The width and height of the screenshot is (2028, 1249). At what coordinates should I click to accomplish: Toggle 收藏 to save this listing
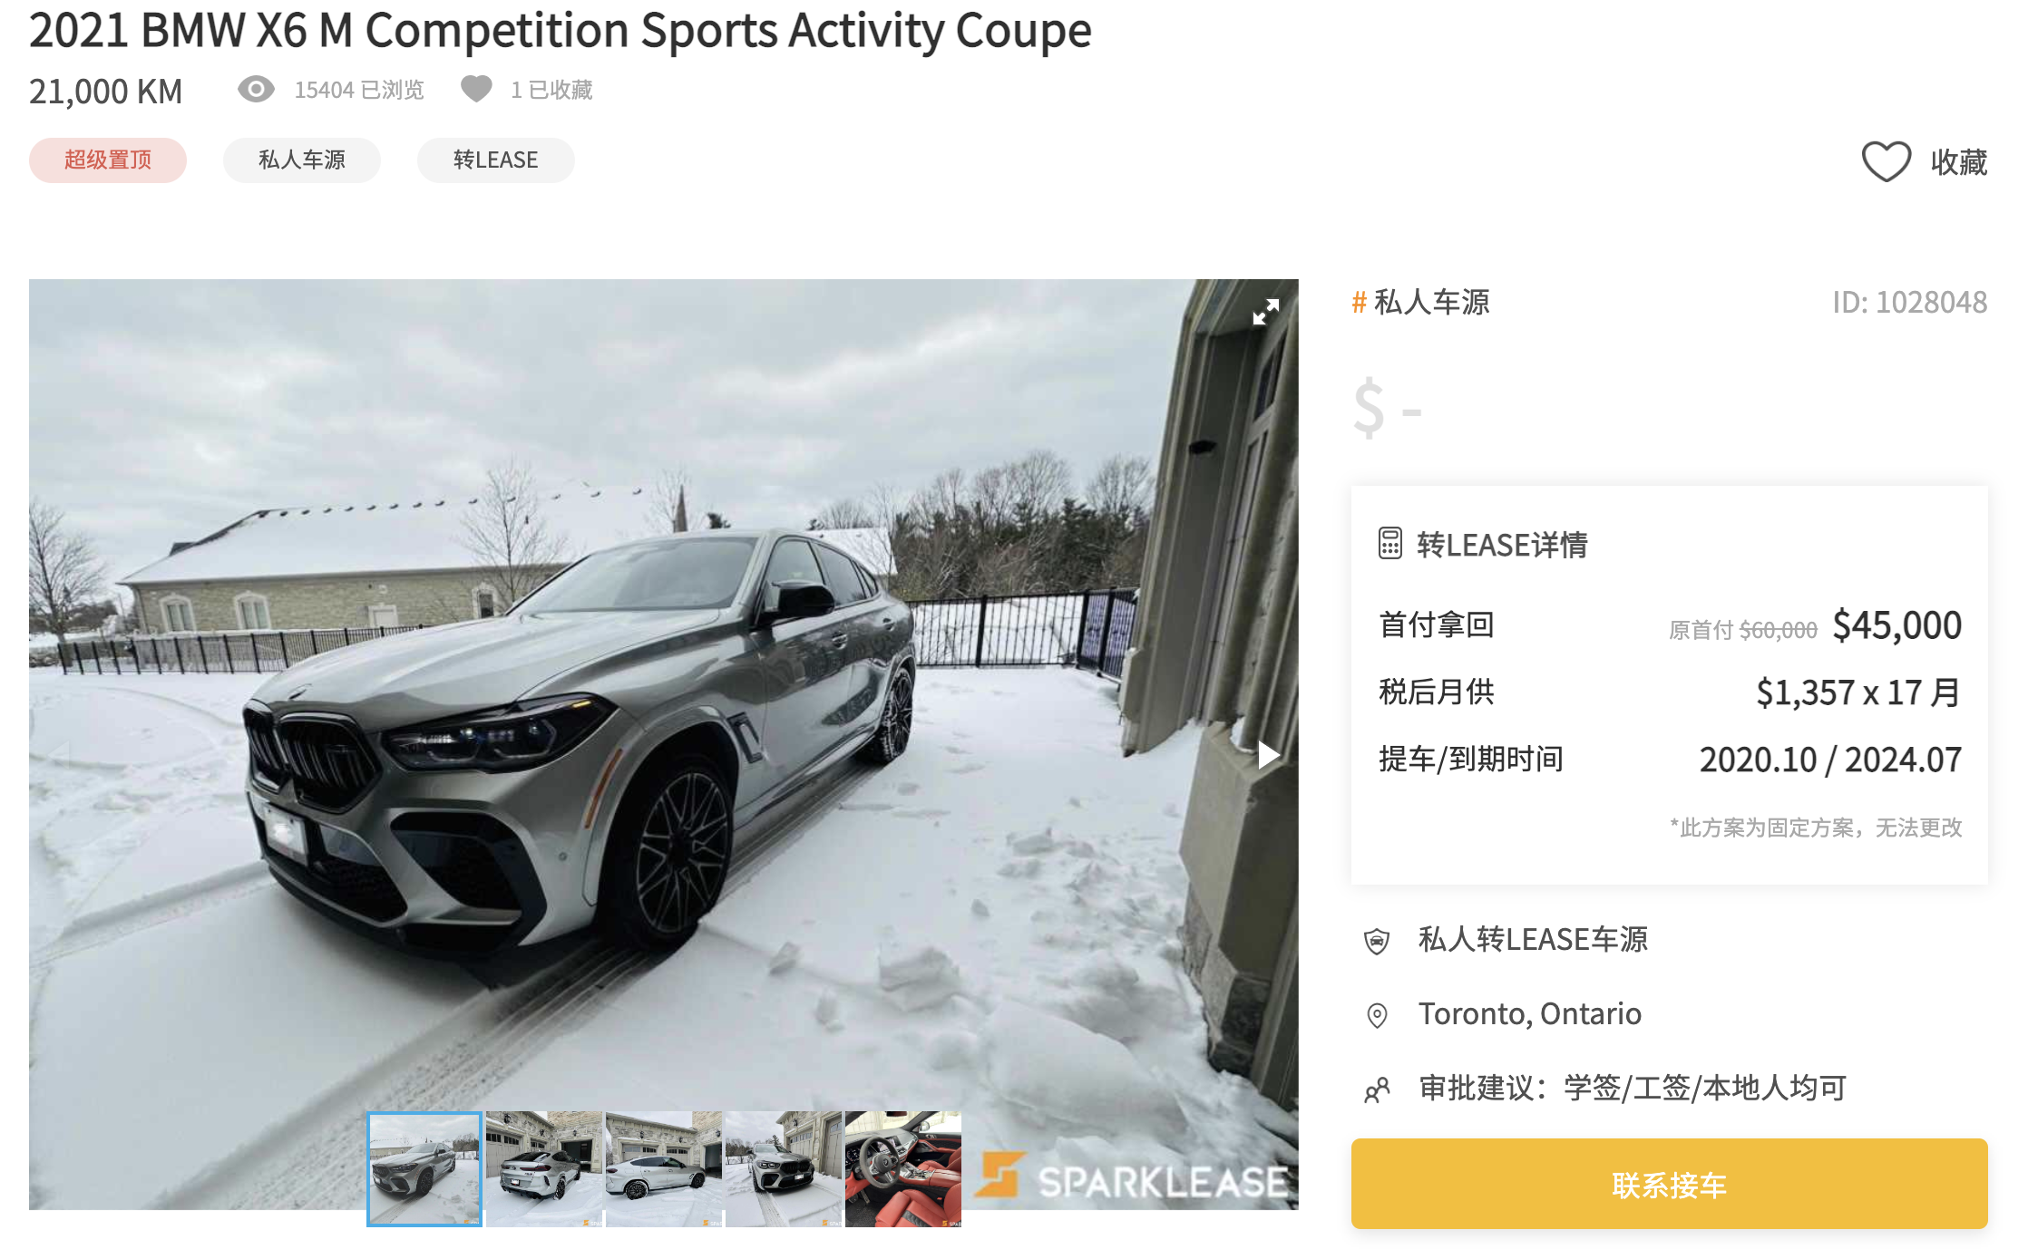tap(1924, 161)
